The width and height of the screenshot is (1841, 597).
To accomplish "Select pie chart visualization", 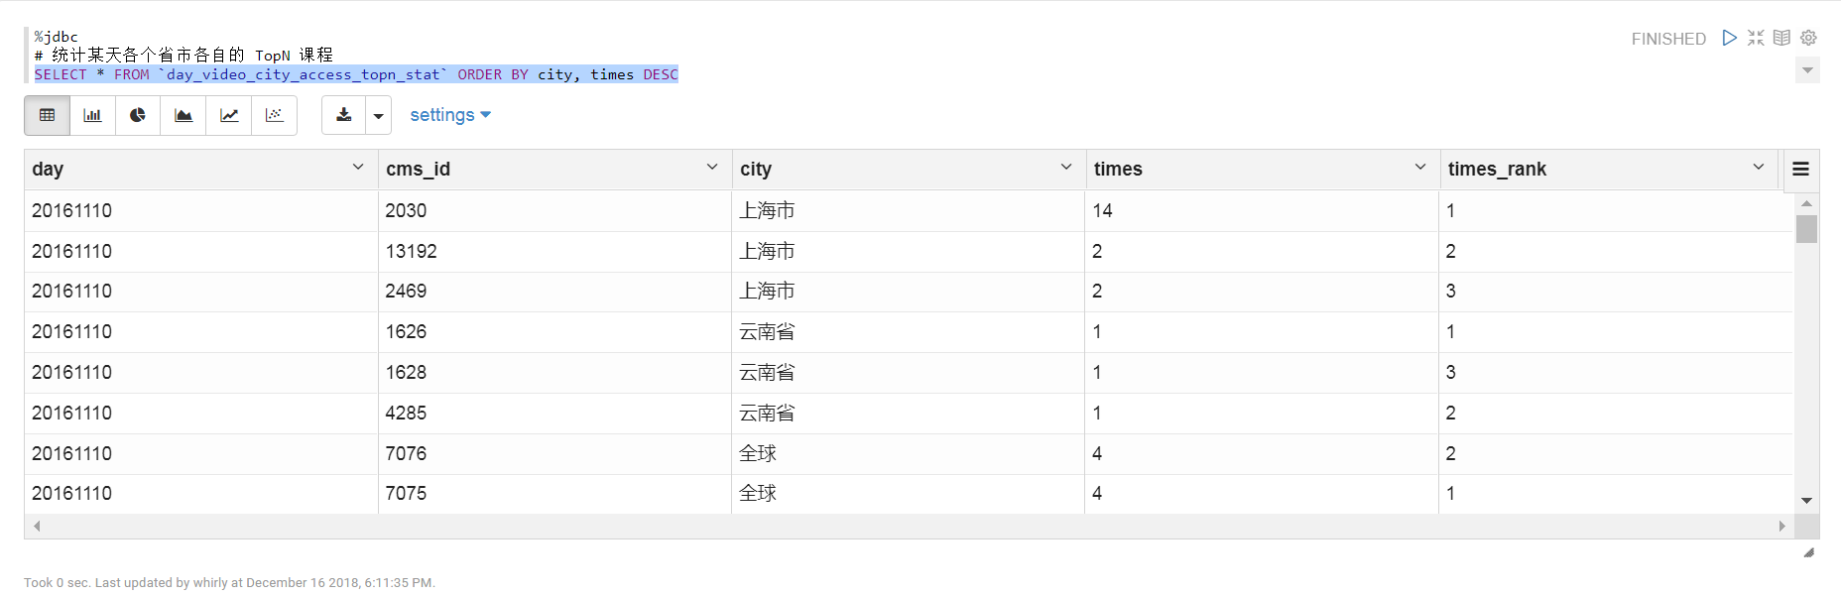I will 138,115.
